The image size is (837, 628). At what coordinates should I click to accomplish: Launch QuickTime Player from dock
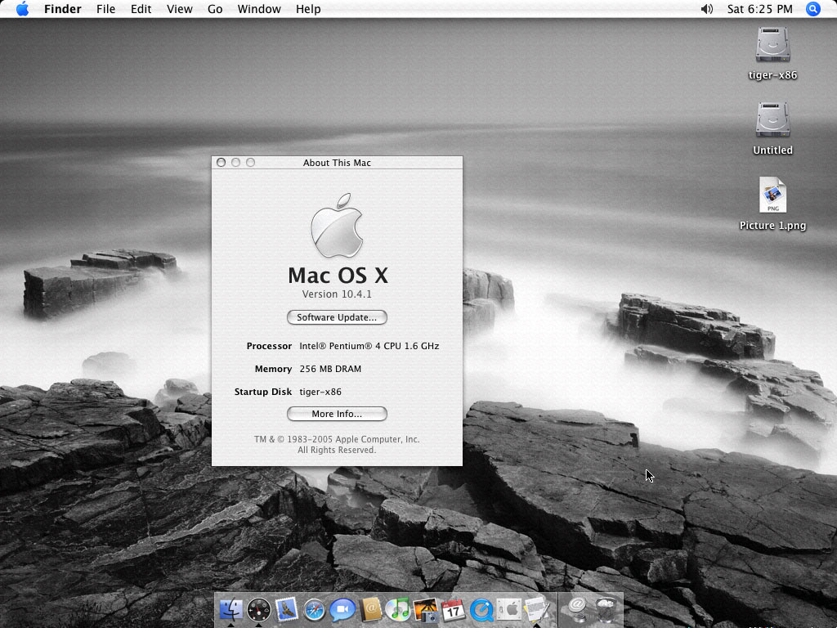tap(481, 610)
